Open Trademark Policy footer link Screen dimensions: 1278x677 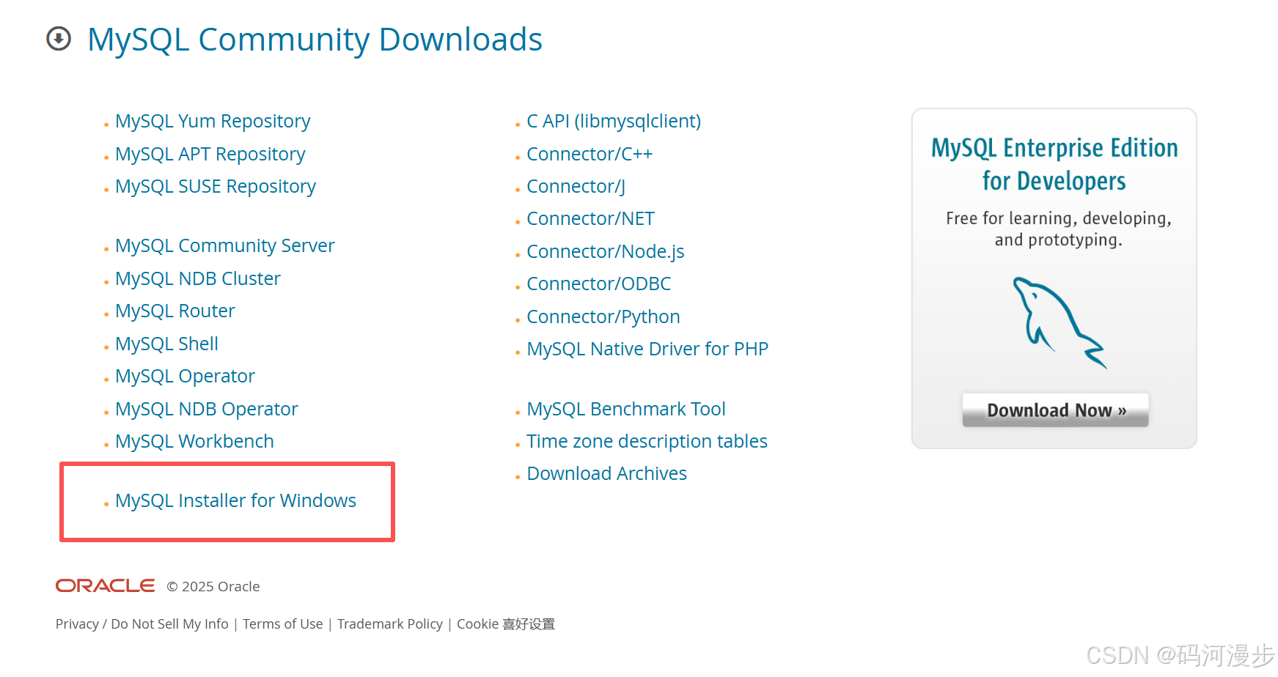click(390, 624)
